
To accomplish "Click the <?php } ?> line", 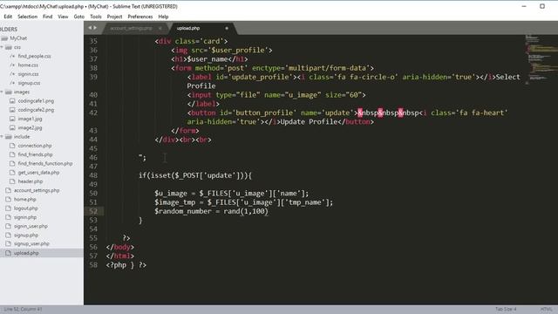I will (126, 265).
